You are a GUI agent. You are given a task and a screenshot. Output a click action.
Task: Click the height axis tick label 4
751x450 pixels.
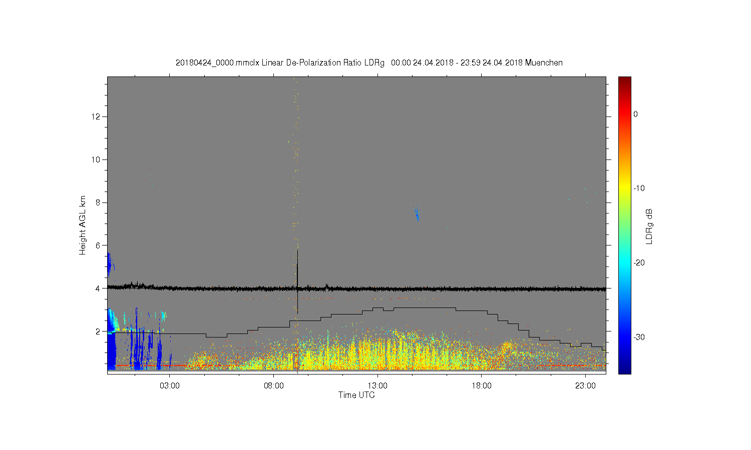click(98, 288)
